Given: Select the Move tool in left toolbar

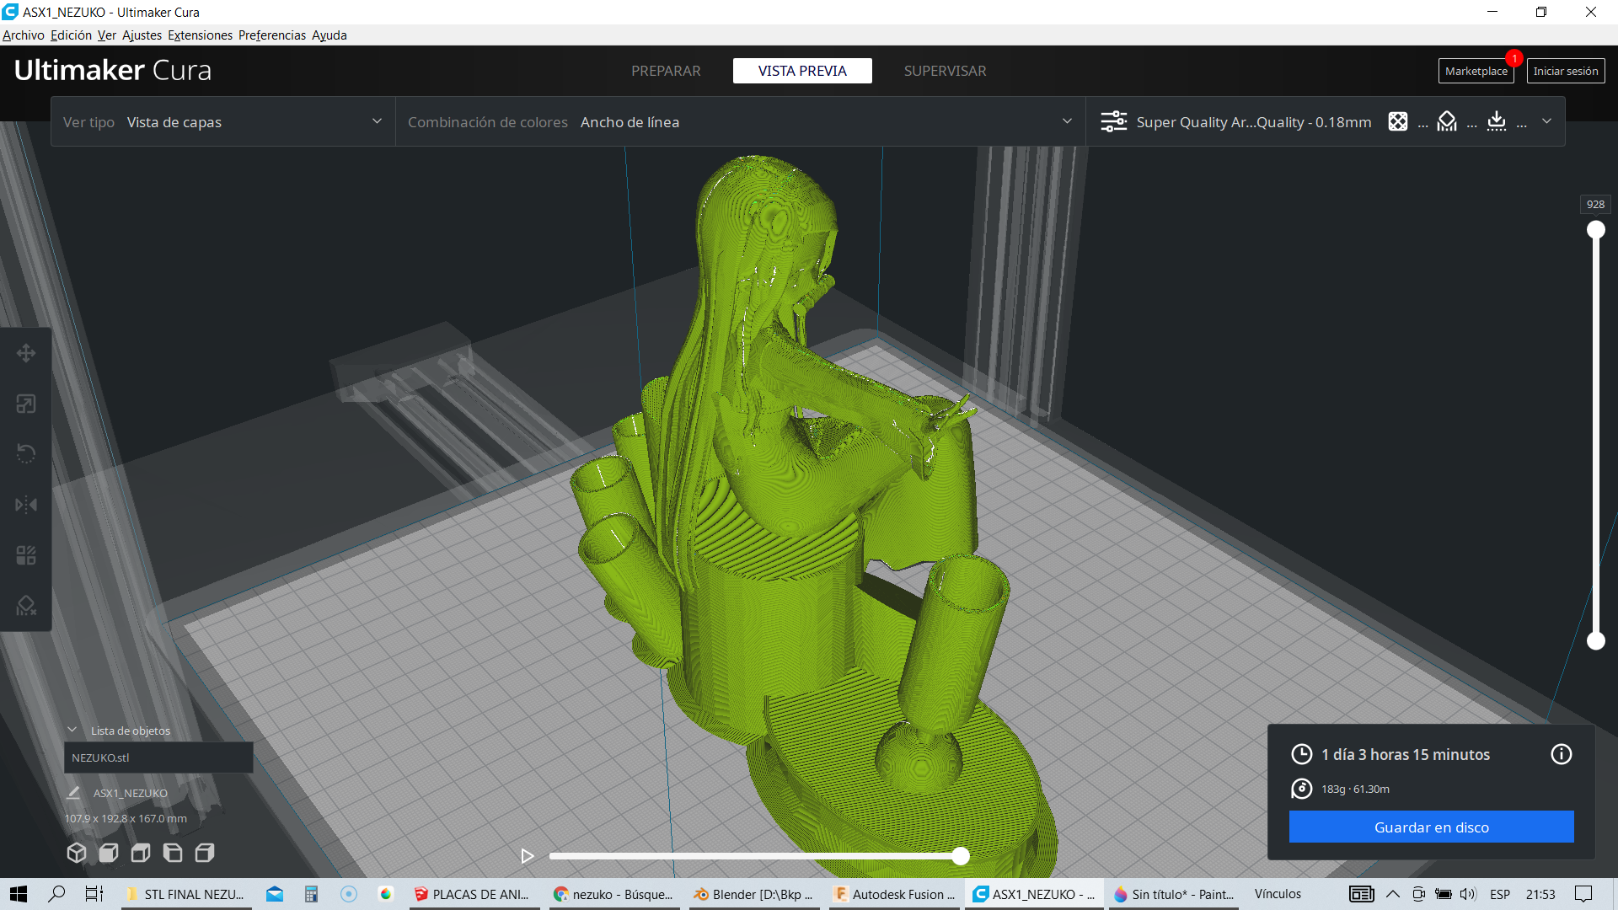Looking at the screenshot, I should click(26, 353).
